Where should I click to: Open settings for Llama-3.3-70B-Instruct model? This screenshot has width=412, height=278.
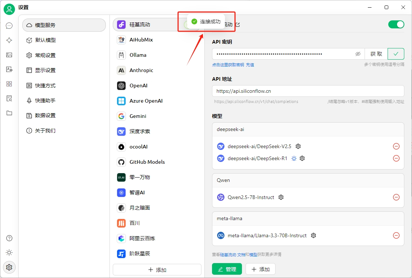(313, 235)
